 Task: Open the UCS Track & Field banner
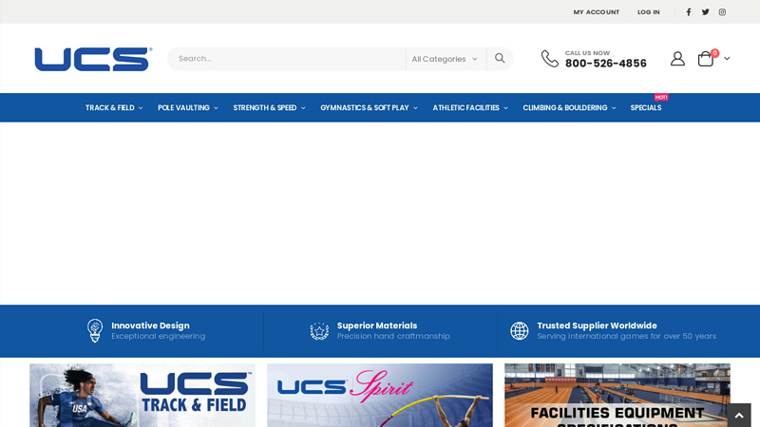[142, 395]
